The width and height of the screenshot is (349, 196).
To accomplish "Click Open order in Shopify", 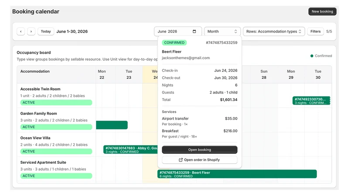I will (x=200, y=160).
